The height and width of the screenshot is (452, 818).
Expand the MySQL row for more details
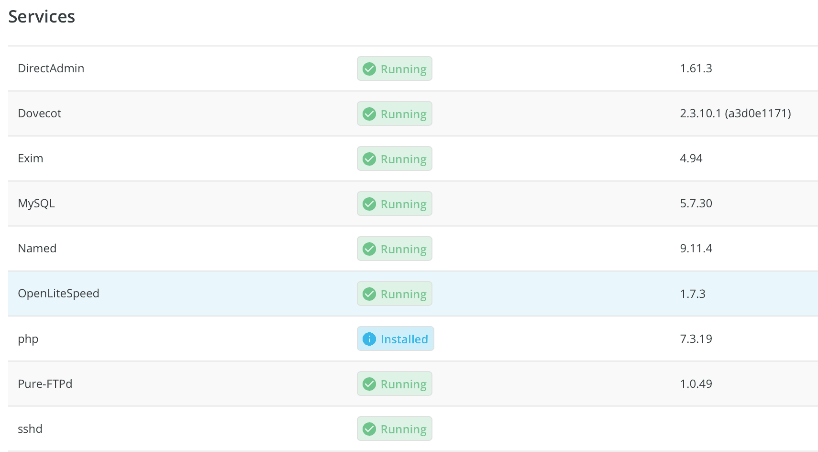coord(191,203)
